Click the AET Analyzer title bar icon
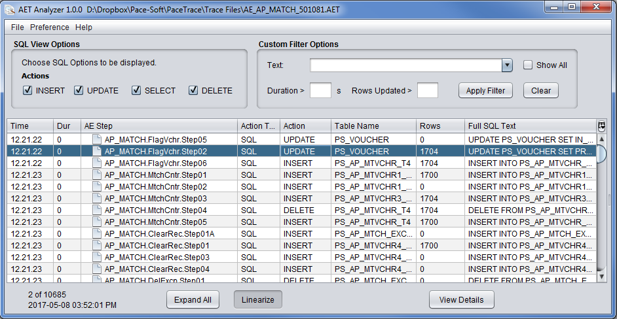The image size is (617, 319). 9,8
